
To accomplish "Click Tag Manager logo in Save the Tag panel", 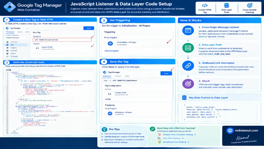I will tap(105, 72).
